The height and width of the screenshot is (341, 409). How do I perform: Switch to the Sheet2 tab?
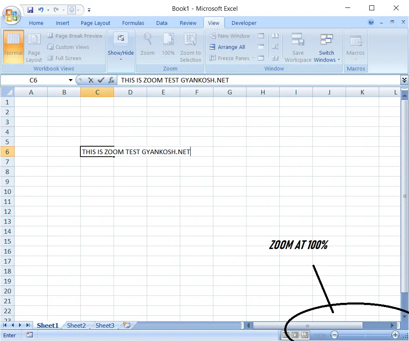point(76,325)
